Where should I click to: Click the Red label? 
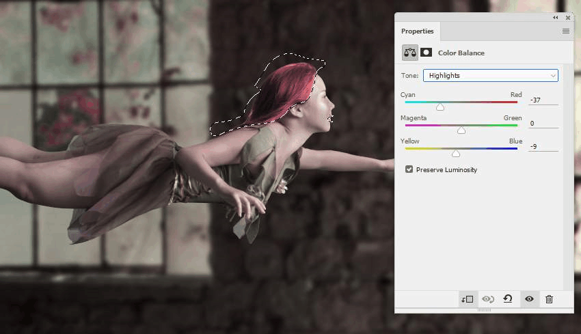516,95
